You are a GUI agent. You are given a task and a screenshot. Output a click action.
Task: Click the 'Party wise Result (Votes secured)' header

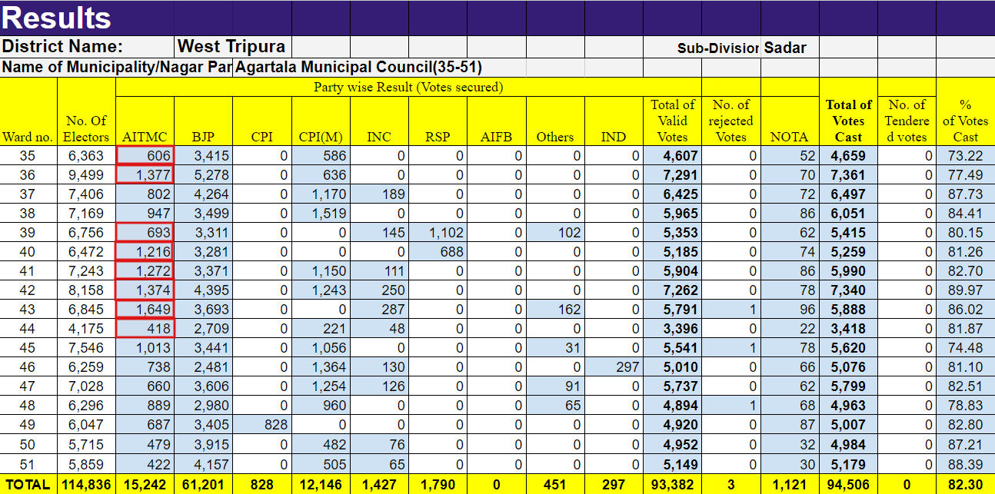(408, 87)
